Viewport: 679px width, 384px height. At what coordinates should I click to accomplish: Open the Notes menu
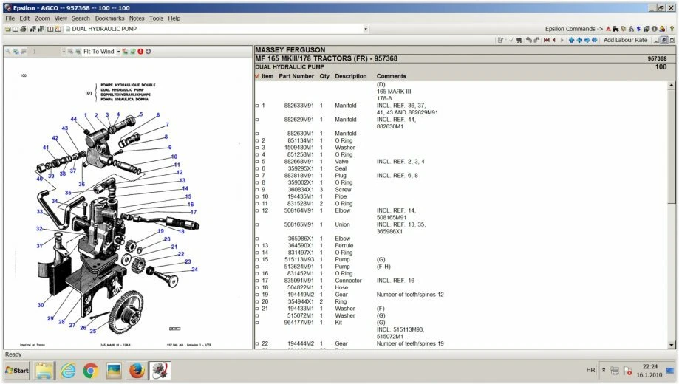[x=137, y=18]
